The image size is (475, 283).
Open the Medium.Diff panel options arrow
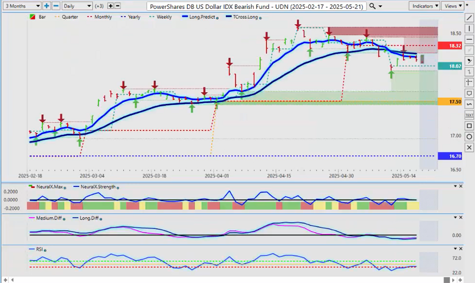click(455, 218)
